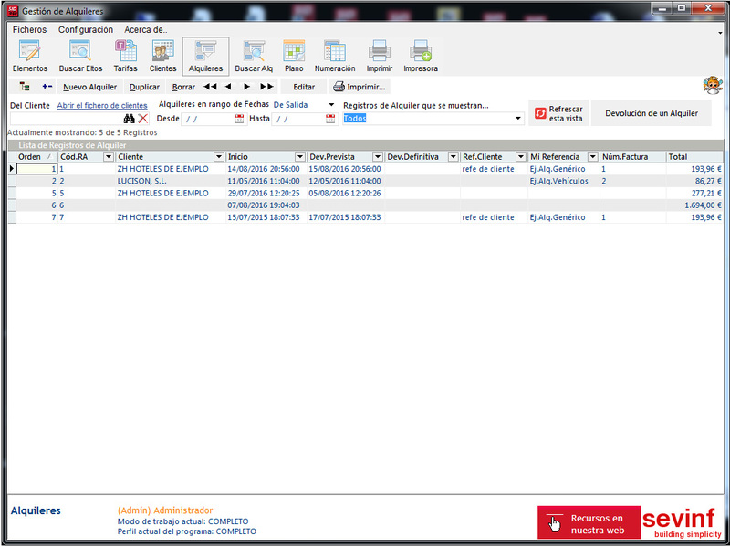Open the Desde date calendar icon
The height and width of the screenshot is (547, 730).
(x=239, y=119)
